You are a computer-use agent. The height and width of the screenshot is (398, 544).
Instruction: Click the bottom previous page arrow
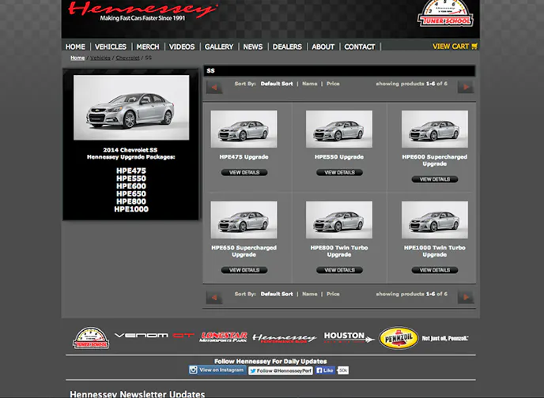[x=213, y=297]
